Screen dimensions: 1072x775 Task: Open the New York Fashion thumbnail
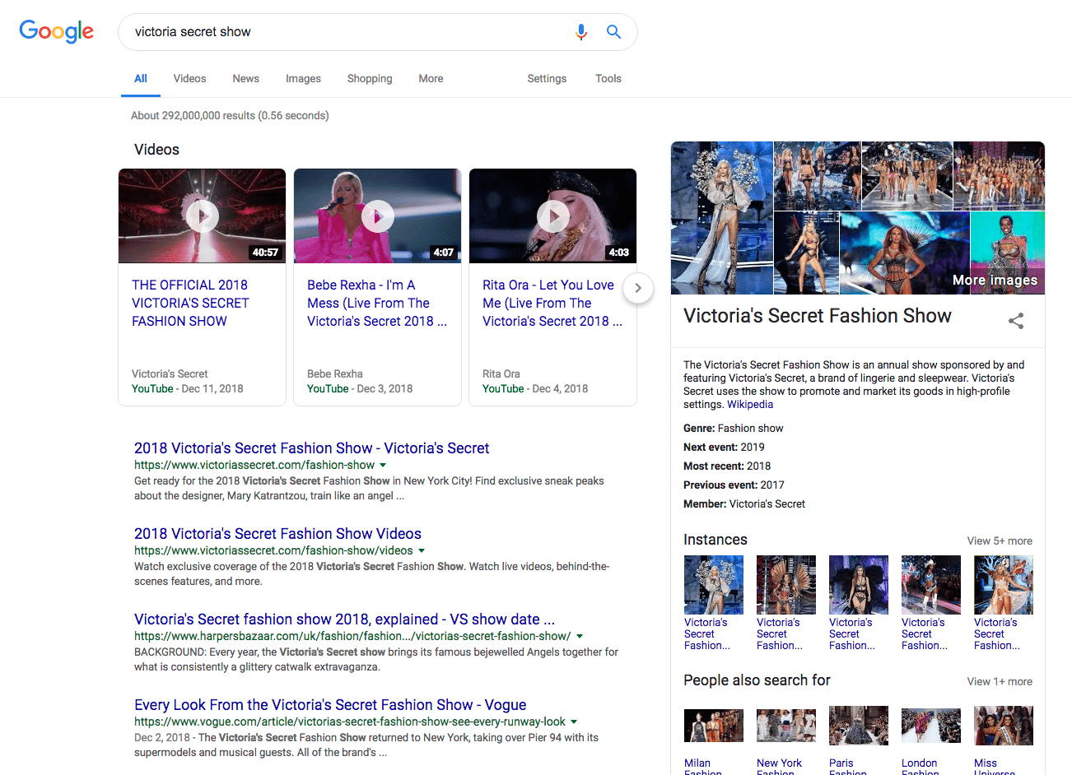coord(786,726)
